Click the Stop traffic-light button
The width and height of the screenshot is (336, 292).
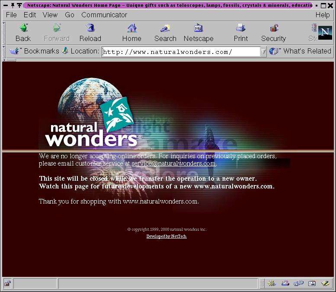pyautogui.click(x=313, y=32)
